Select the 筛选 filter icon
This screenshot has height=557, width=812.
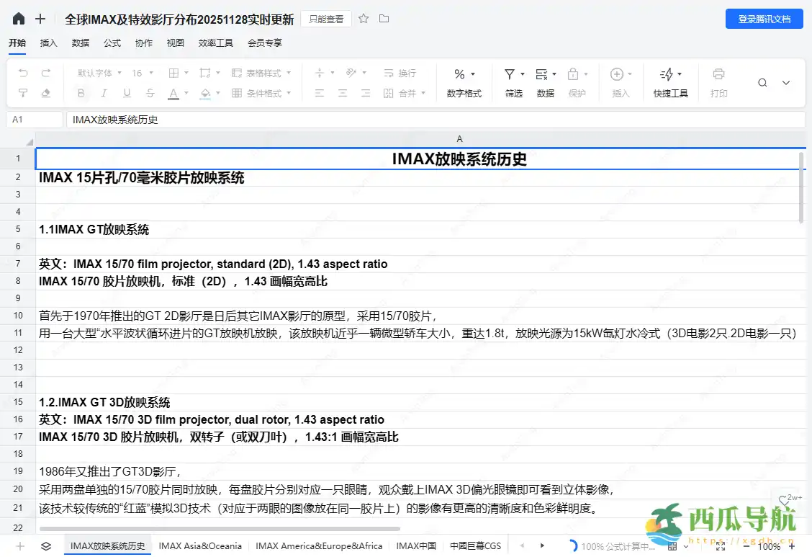click(x=510, y=73)
